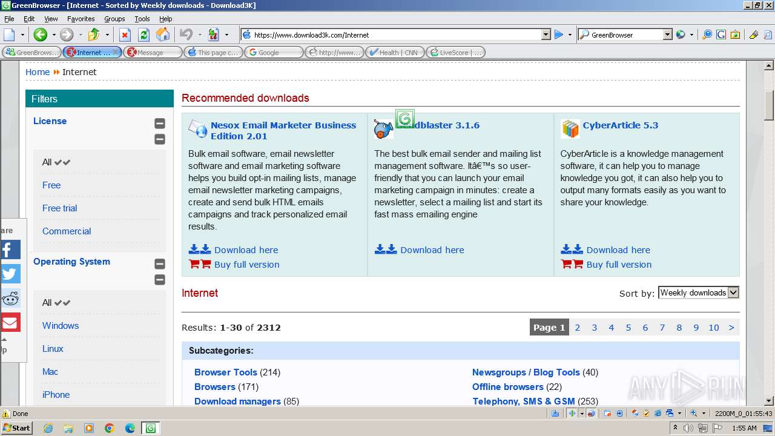This screenshot has height=436, width=775.
Task: Click the Home breadcrumb link
Action: click(x=38, y=72)
